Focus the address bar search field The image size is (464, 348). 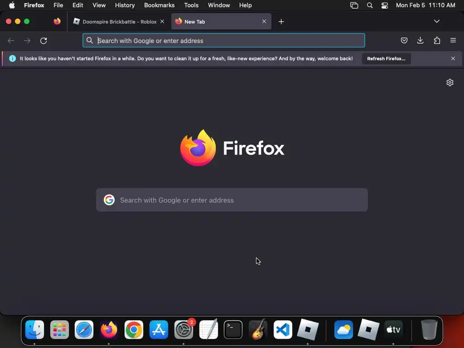pos(224,40)
